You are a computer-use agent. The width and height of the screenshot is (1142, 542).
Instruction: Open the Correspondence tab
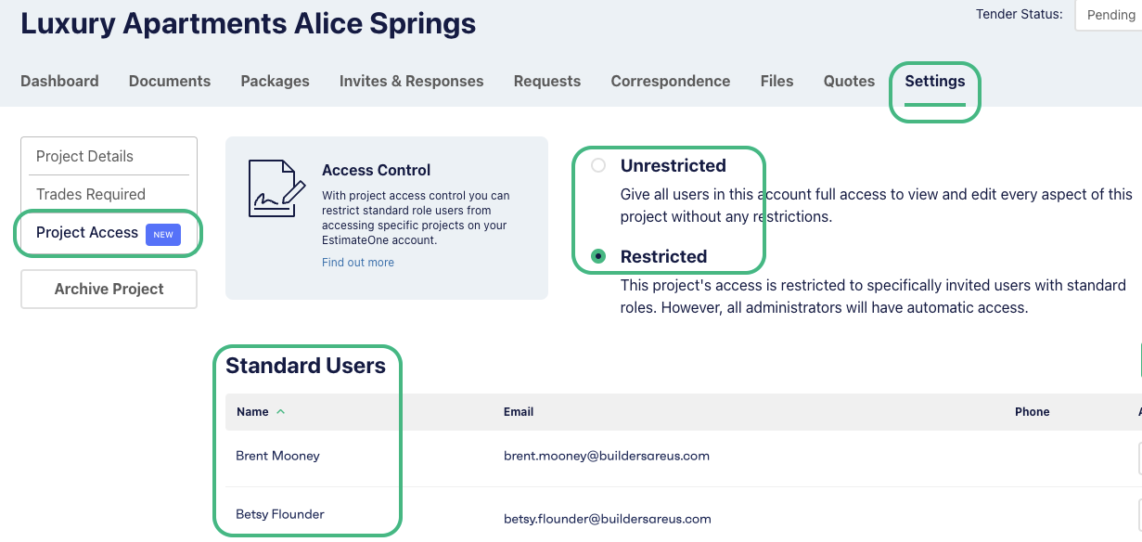coord(671,81)
